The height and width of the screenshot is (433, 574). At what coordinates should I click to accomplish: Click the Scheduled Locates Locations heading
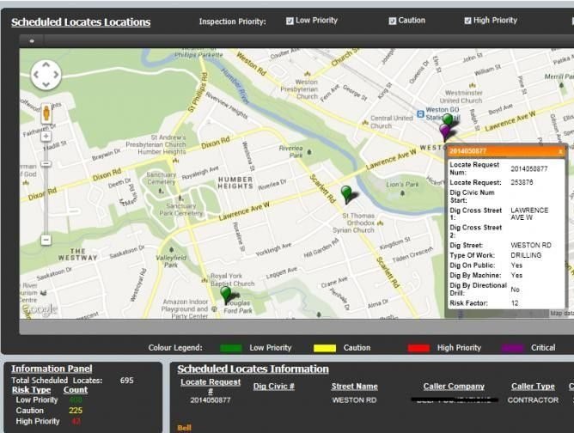(x=81, y=22)
